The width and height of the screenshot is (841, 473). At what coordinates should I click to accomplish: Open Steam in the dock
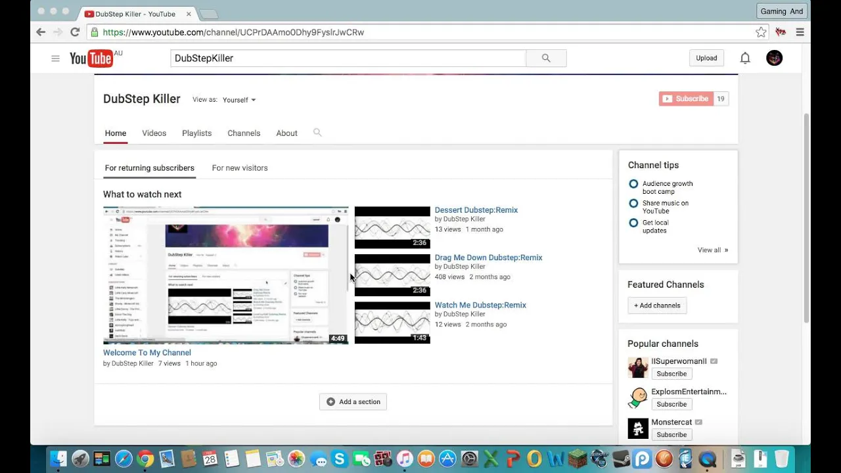(620, 459)
